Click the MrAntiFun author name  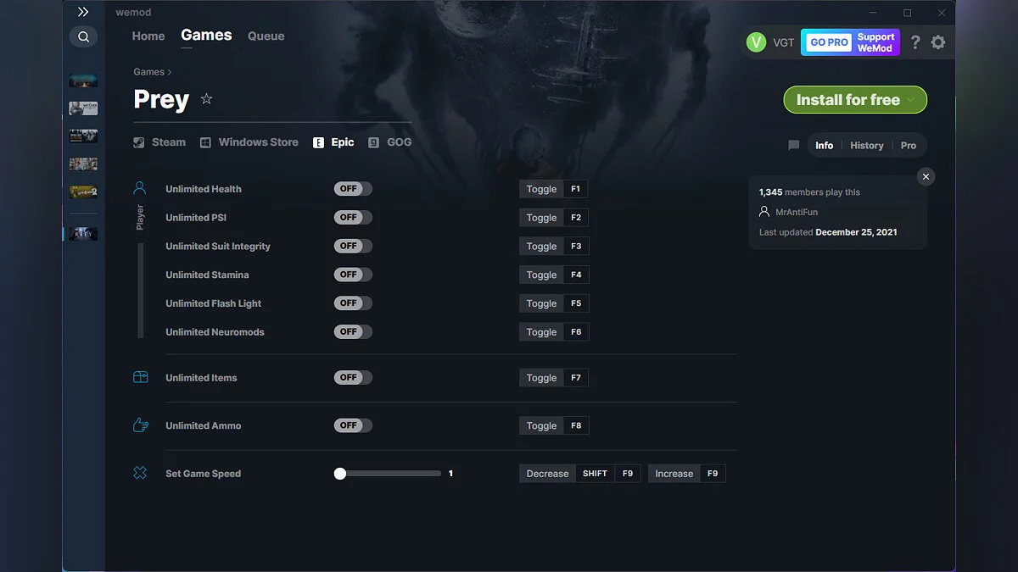tap(797, 212)
